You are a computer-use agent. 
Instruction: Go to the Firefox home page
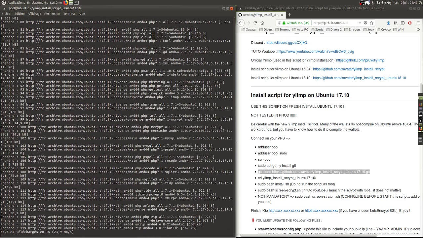(x=262, y=23)
